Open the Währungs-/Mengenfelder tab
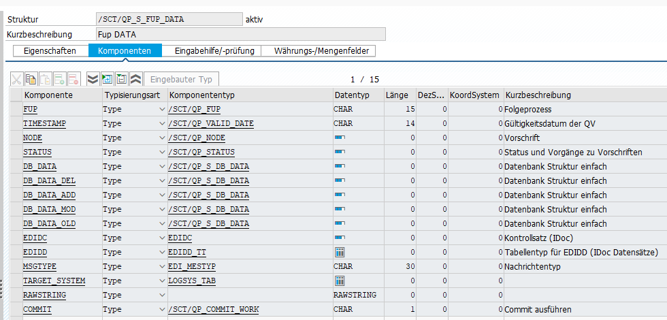Image resolution: width=667 pixels, height=320 pixels. 324,51
